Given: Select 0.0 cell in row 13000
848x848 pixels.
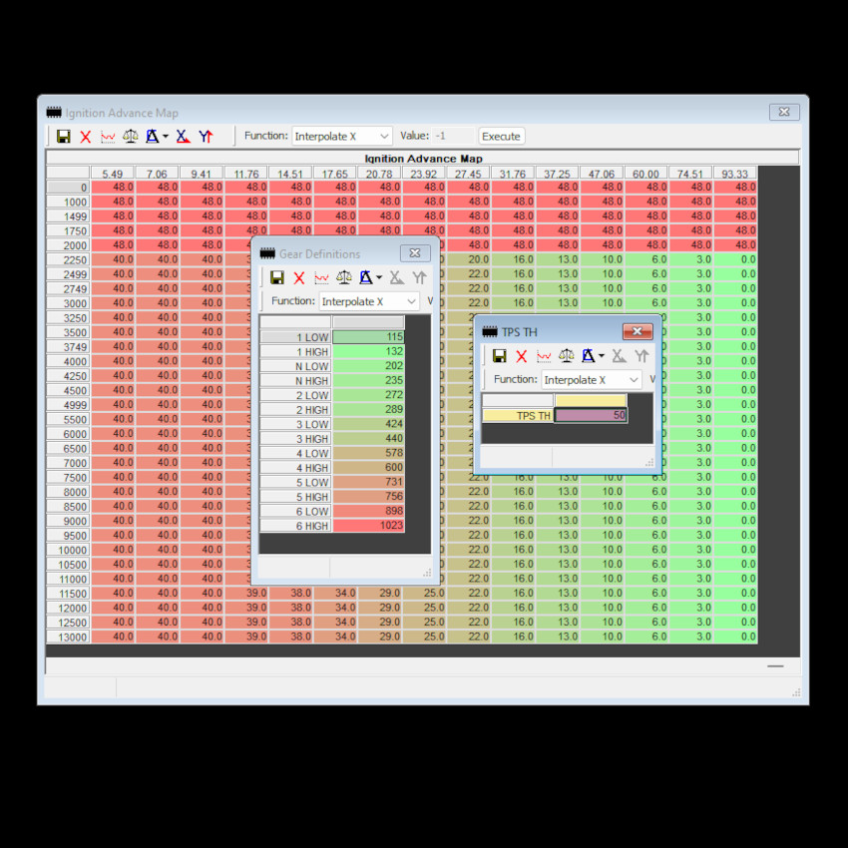Looking at the screenshot, I should (735, 636).
